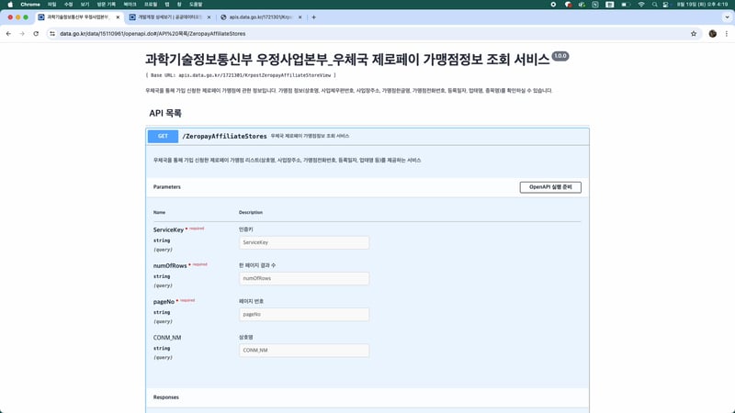Open Chrome's three-dot menu
Viewport: 735px width, 413px height.
[x=725, y=34]
